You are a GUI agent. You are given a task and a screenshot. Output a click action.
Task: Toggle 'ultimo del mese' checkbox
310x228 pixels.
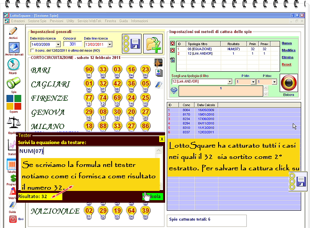[32, 51]
